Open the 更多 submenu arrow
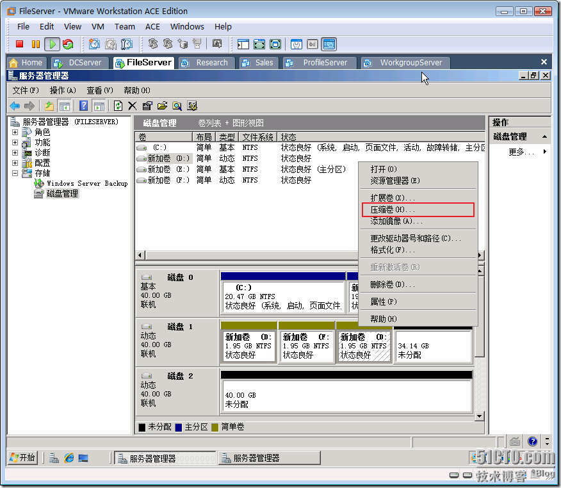 tap(544, 151)
